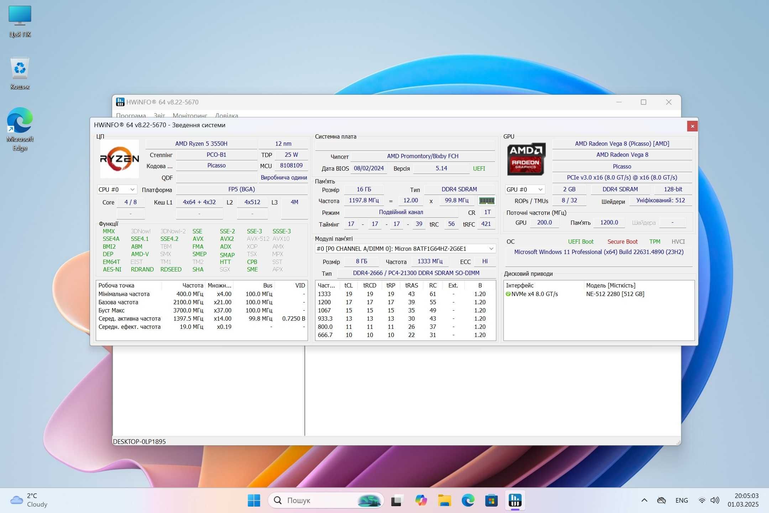Open the CPU #0 selector dropdown
769x513 pixels.
[x=117, y=190]
